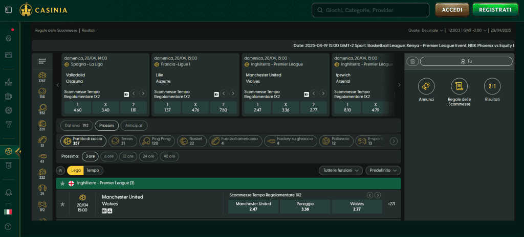Select gamepad icon with count 192
524x237 pixels.
pos(42,206)
